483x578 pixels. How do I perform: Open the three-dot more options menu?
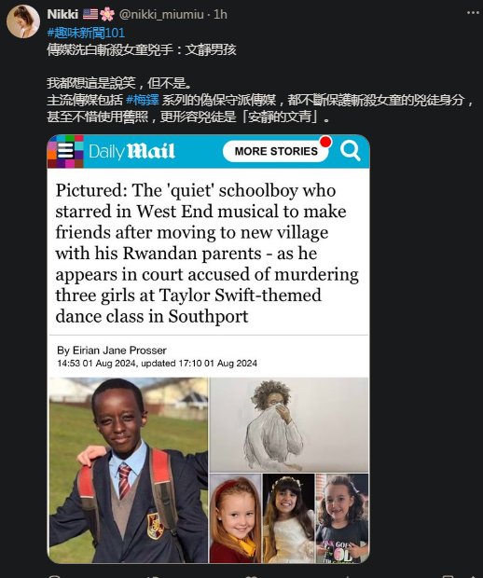click(473, 13)
